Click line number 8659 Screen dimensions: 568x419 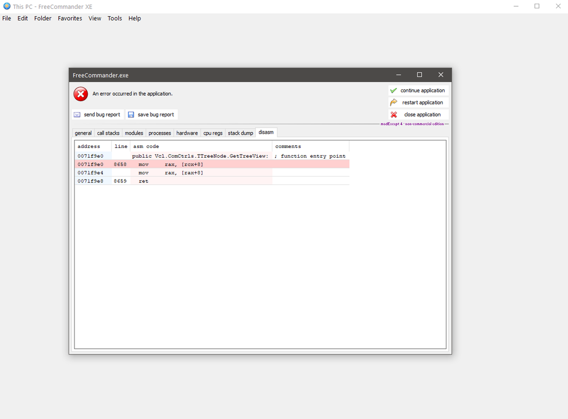pyautogui.click(x=120, y=181)
